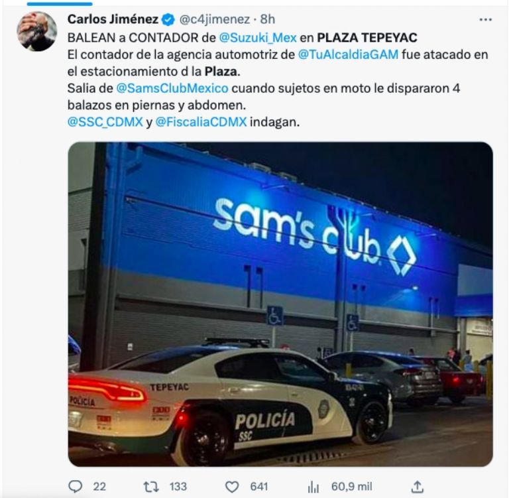Open the tweet views analytics icon
The width and height of the screenshot is (509, 498).
point(313,487)
